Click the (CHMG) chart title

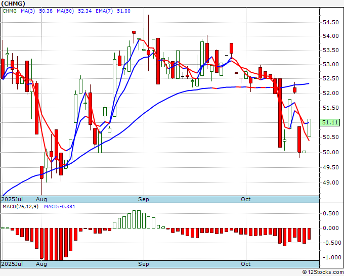[x=13, y=4]
